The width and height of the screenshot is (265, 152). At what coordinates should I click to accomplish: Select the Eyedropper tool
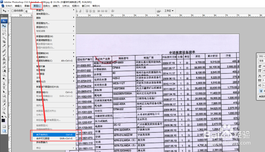pos(4,105)
